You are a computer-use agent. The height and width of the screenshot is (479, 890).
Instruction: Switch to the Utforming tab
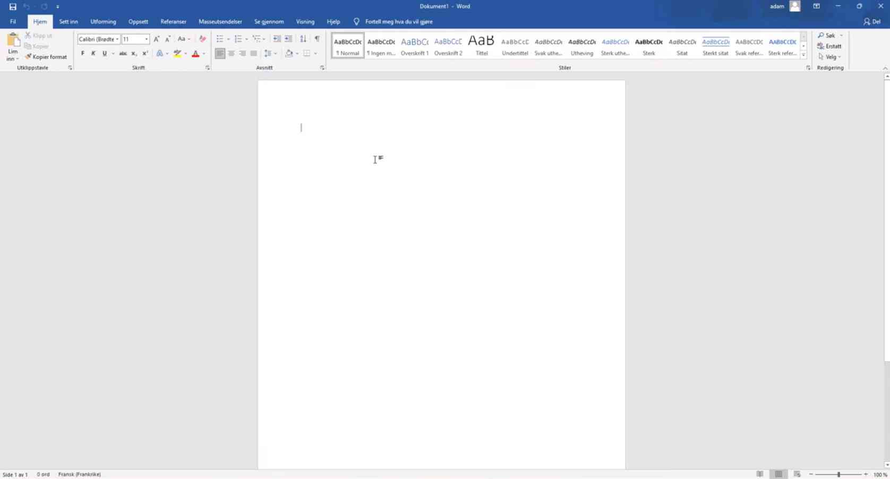[x=103, y=22]
